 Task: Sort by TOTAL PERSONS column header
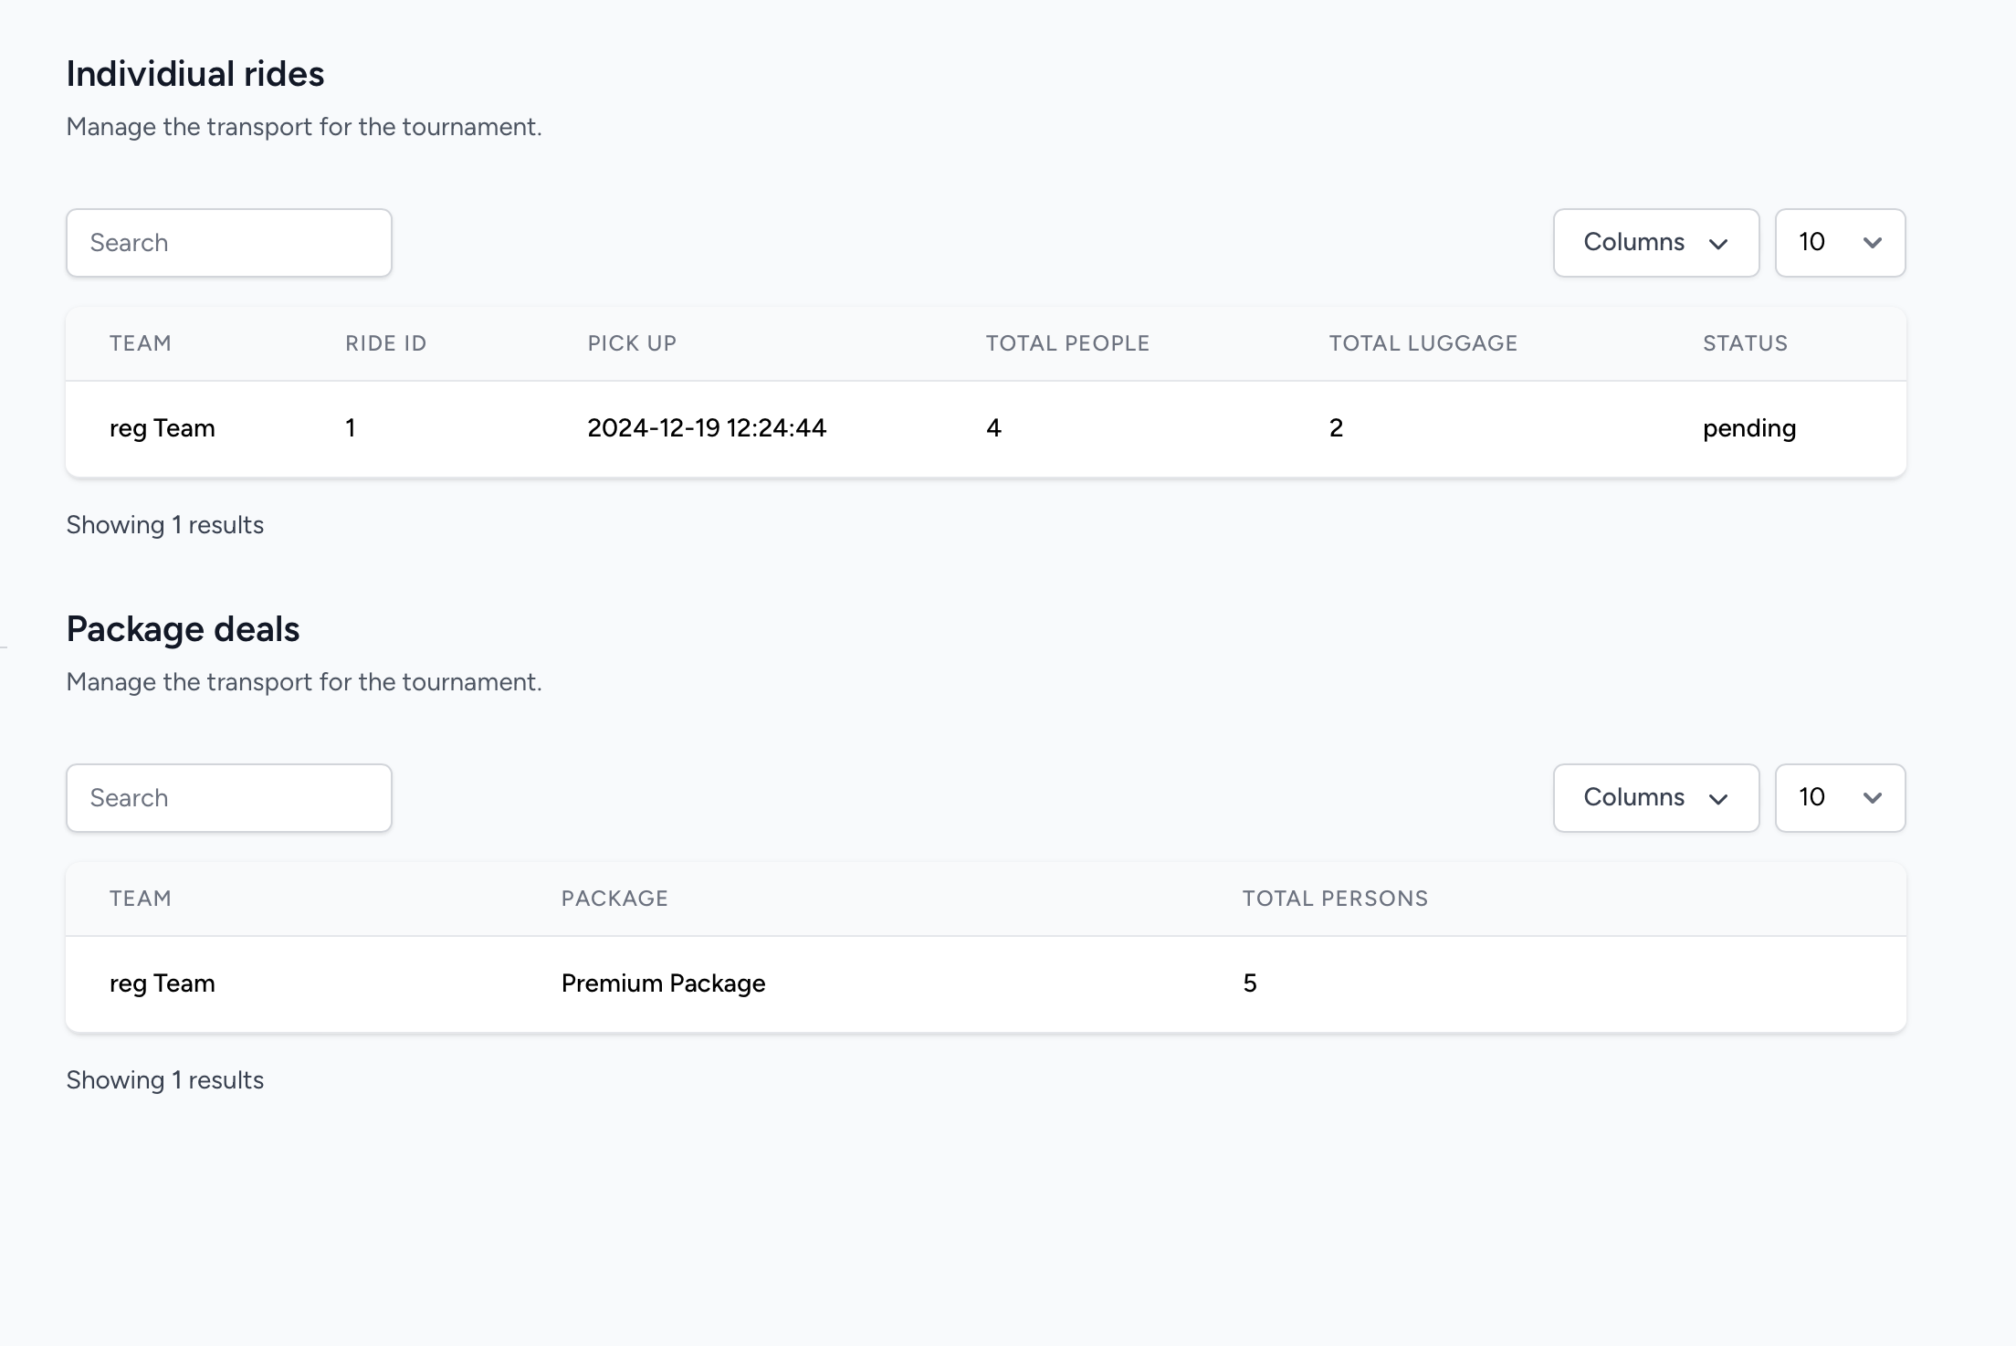[1335, 899]
